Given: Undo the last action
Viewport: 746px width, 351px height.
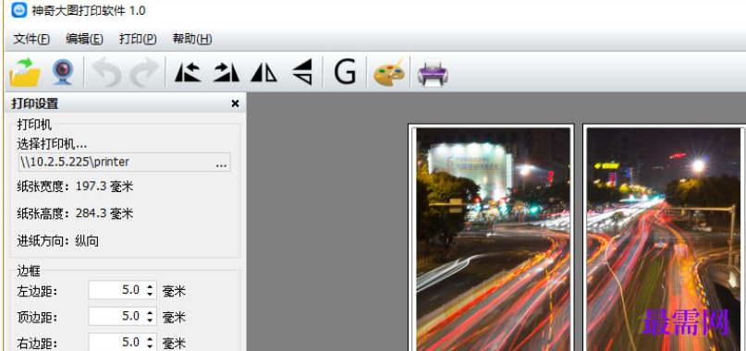Looking at the screenshot, I should click(x=105, y=73).
